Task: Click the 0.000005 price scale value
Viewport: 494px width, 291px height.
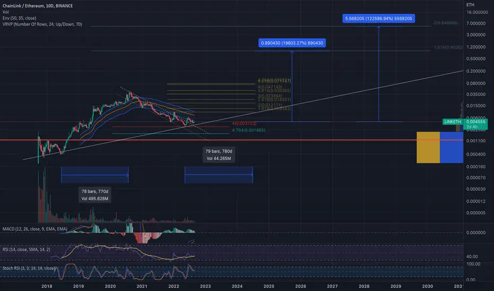Action: [x=476, y=213]
